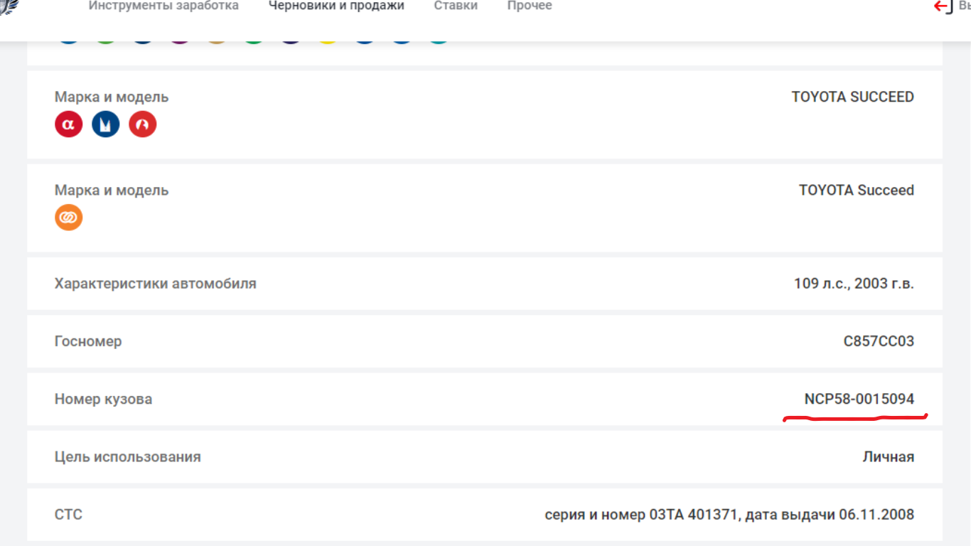This screenshot has height=546, width=971.
Task: Click the Номер кузова label
Action: coord(103,399)
